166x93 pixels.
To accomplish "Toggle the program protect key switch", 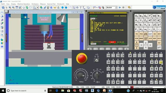I will 96,60.
